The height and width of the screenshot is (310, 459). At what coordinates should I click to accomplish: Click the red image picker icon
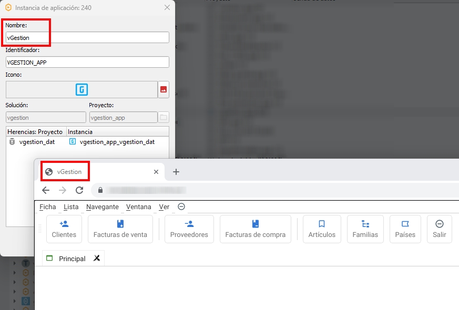[x=164, y=90]
